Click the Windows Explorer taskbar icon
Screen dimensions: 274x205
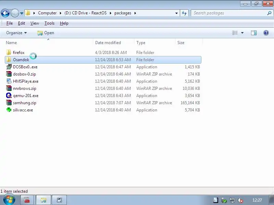43,200
